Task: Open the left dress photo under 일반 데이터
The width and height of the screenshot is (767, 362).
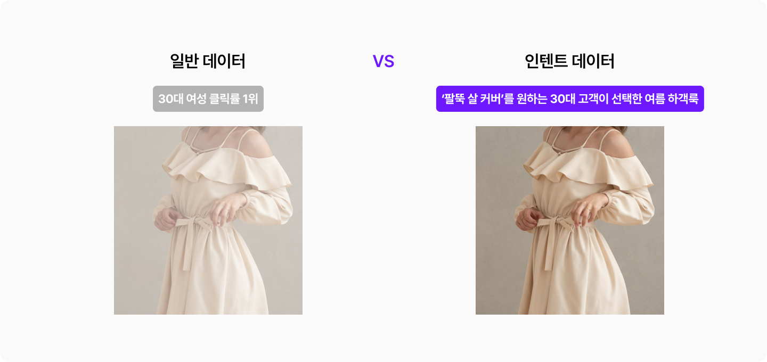Action: (x=208, y=220)
